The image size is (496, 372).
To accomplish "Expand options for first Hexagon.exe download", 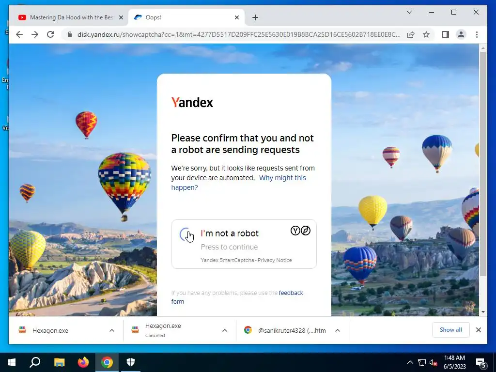I will [112, 330].
